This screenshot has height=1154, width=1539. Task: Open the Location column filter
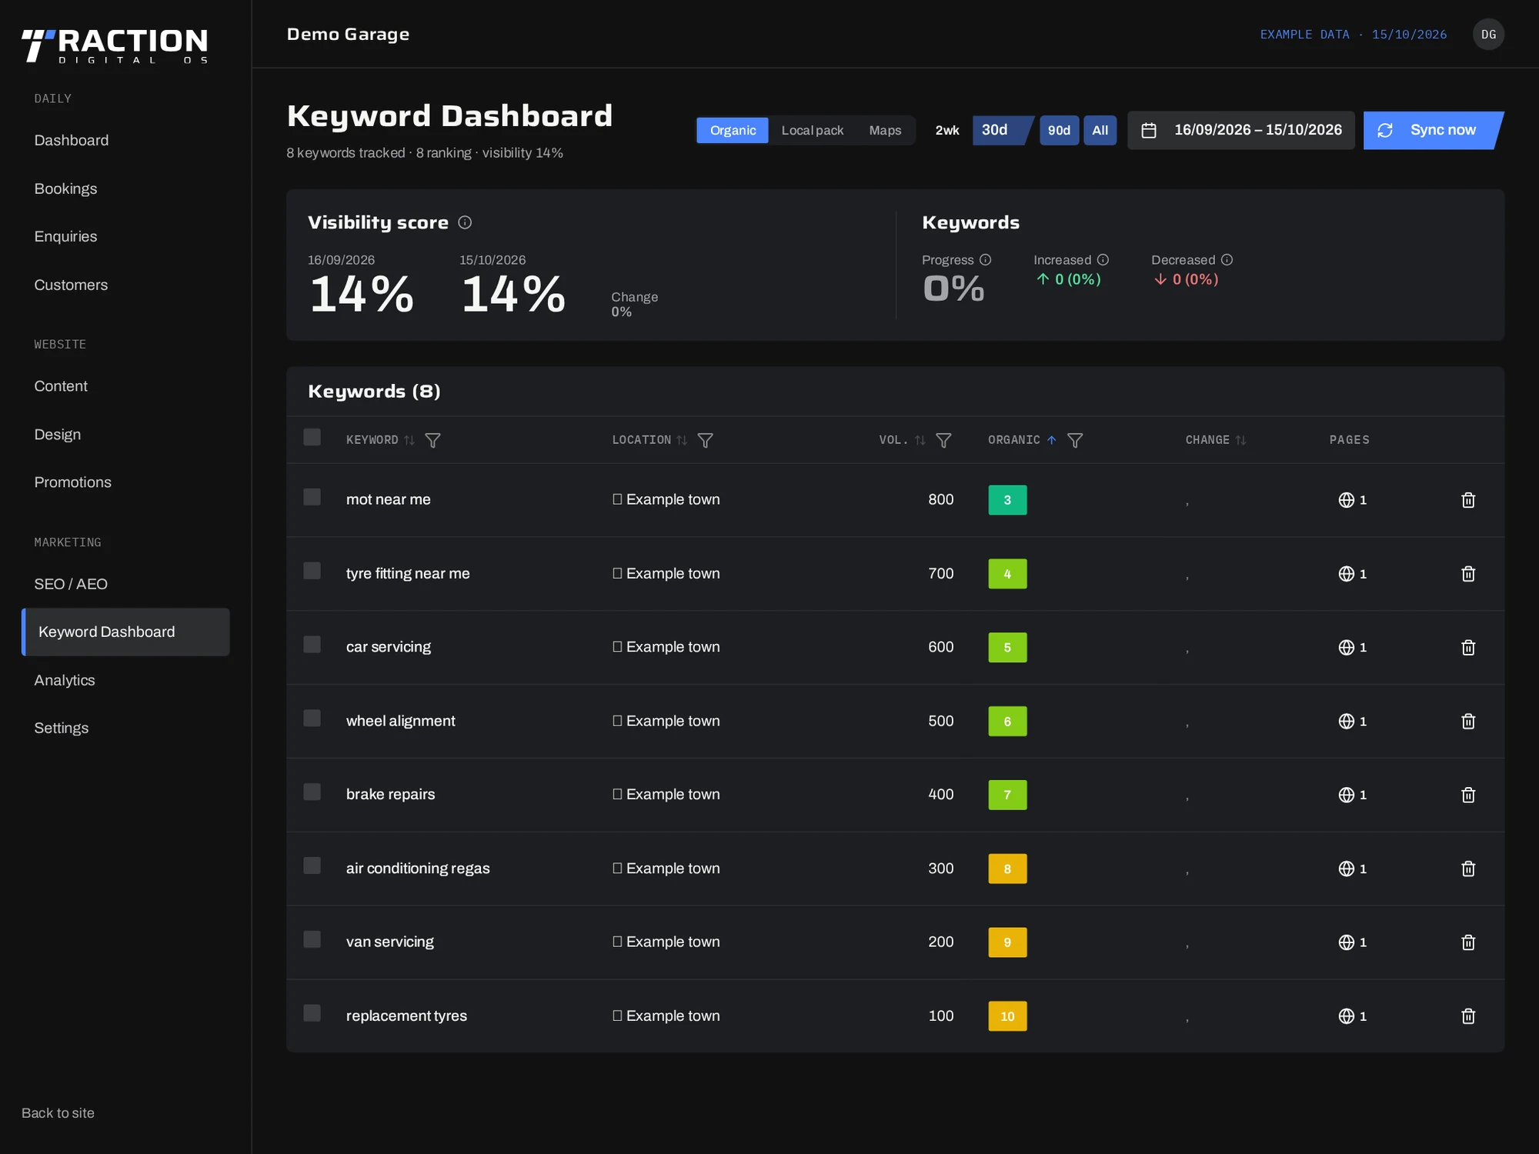click(705, 440)
